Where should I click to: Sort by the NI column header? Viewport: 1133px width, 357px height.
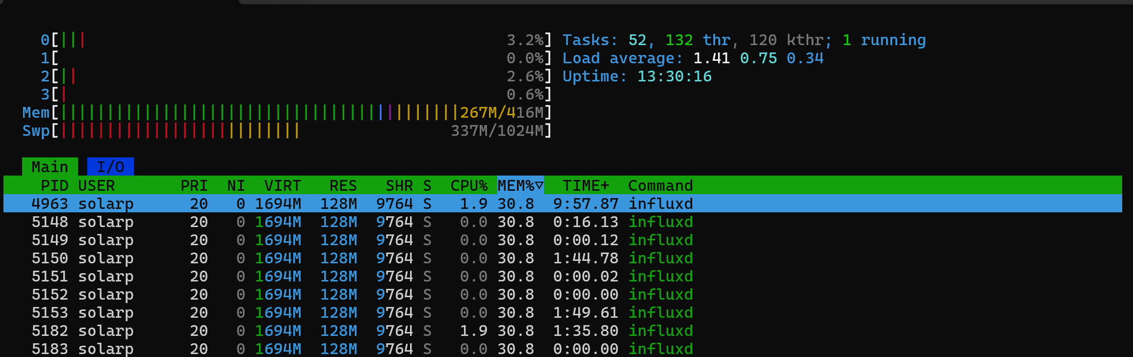click(236, 185)
